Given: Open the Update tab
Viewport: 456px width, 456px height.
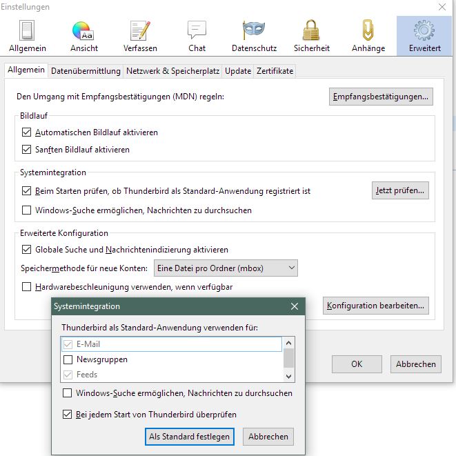Looking at the screenshot, I should [238, 71].
